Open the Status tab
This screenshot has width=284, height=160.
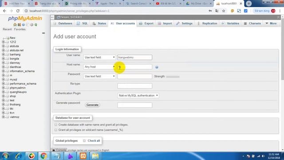[99, 24]
